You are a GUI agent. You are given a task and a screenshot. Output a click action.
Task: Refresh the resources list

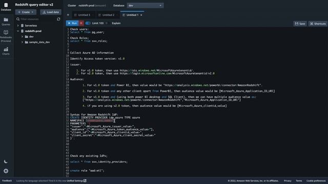(x=58, y=19)
